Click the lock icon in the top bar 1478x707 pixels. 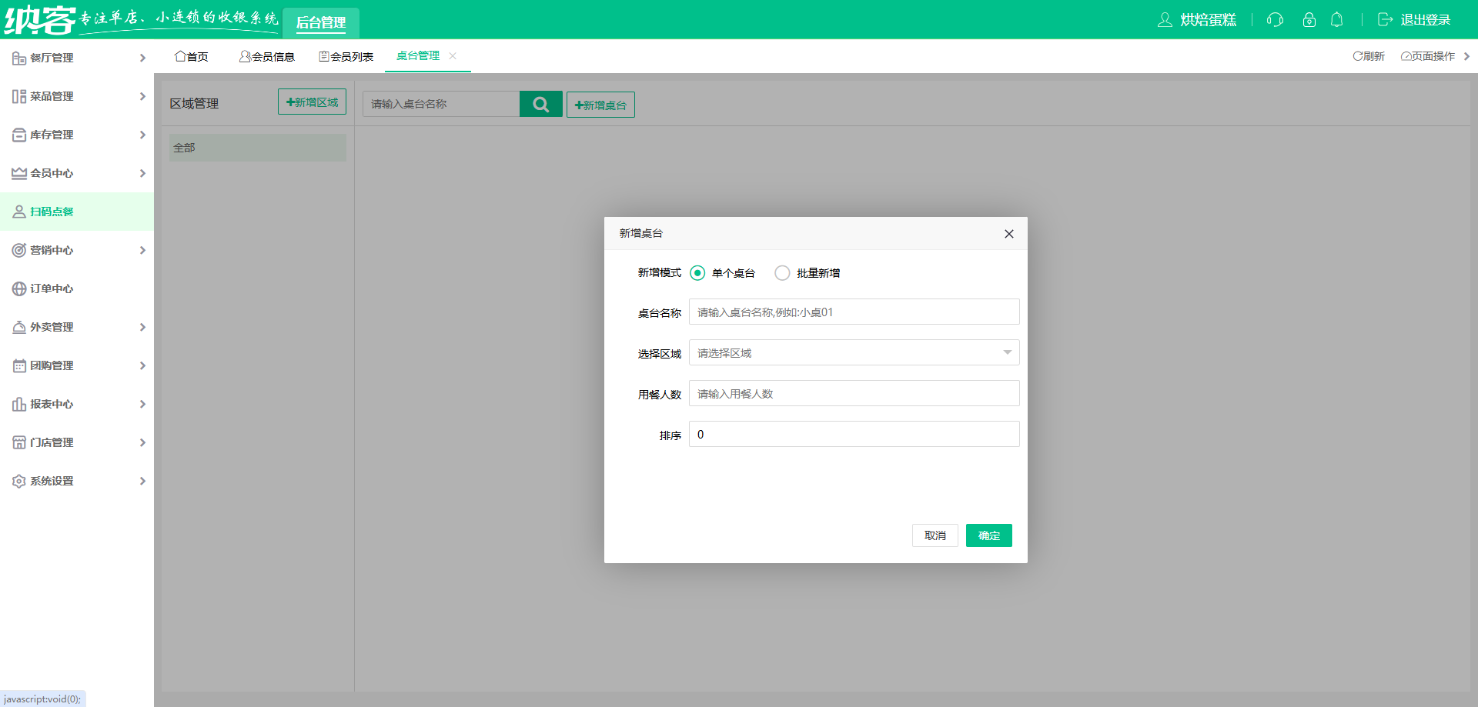(x=1309, y=19)
